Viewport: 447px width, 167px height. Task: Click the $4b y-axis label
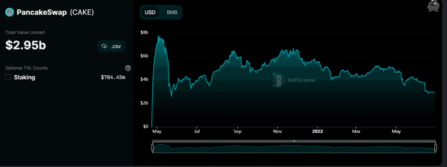pos(144,80)
